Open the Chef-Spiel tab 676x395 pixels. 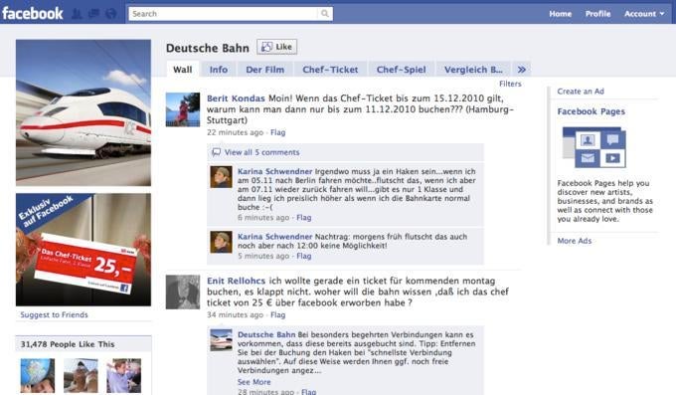(x=401, y=70)
